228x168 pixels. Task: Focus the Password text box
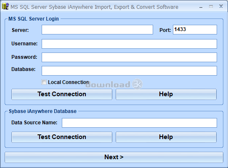129,58
